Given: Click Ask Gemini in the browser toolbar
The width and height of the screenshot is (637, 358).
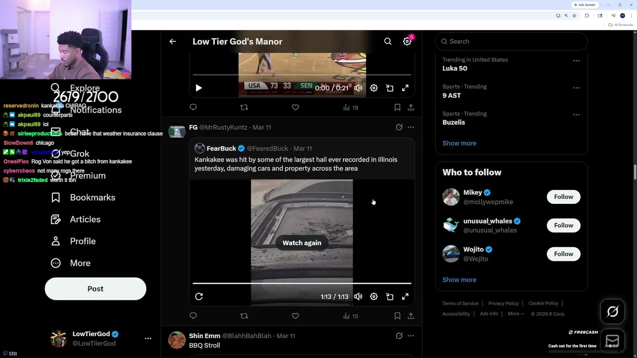Looking at the screenshot, I should click(585, 5).
